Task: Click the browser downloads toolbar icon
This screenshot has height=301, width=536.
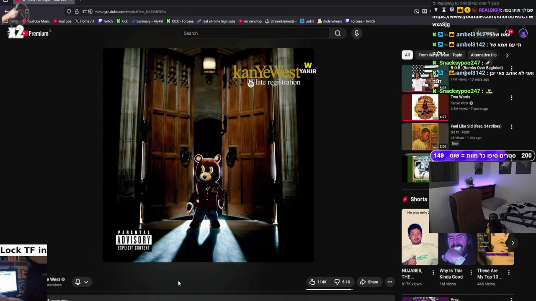Action: pos(425,11)
